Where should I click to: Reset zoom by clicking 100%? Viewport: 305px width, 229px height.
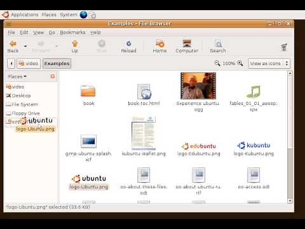229,64
